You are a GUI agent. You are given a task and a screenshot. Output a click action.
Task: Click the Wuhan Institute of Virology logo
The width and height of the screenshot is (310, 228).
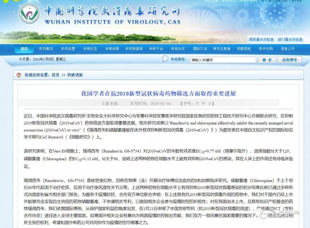click(x=29, y=13)
